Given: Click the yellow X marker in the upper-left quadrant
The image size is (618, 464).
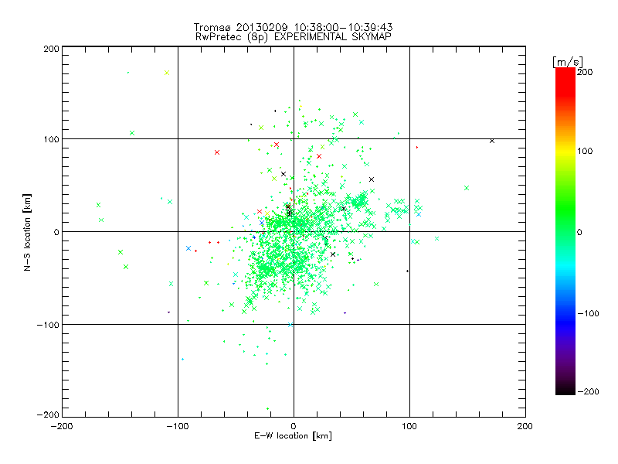Looking at the screenshot, I should (x=167, y=73).
